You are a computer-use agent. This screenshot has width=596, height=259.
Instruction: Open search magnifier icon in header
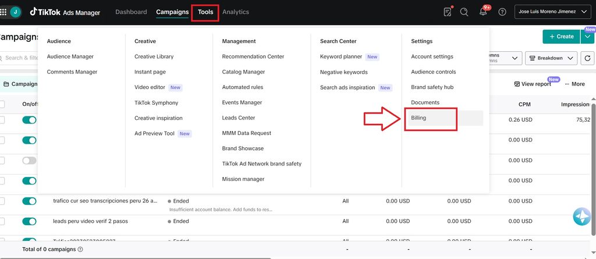tap(464, 12)
